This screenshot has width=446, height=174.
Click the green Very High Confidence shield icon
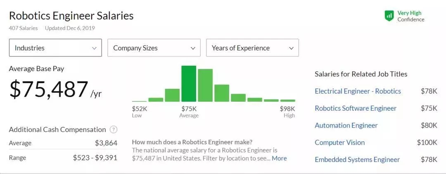389,16
